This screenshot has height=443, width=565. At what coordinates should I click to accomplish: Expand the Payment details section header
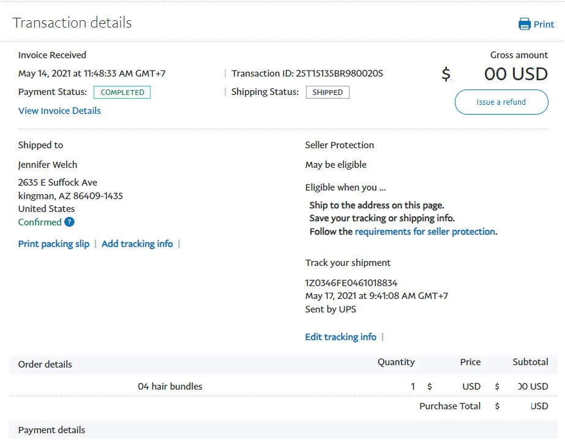pyautogui.click(x=52, y=430)
